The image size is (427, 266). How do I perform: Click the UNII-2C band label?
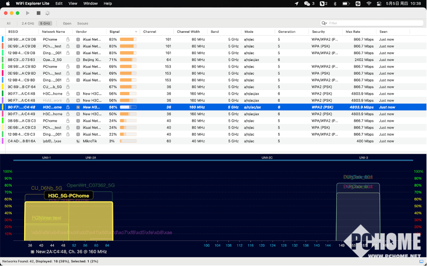click(x=267, y=158)
